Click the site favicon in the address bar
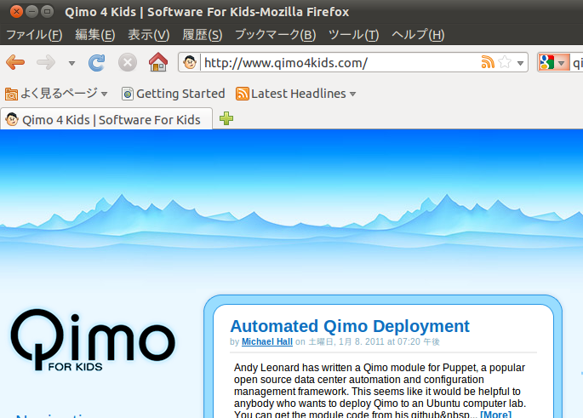 pyautogui.click(x=190, y=62)
